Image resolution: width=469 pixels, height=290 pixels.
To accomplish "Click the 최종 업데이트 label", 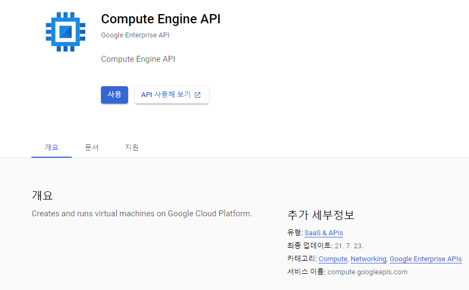I will [x=309, y=246].
